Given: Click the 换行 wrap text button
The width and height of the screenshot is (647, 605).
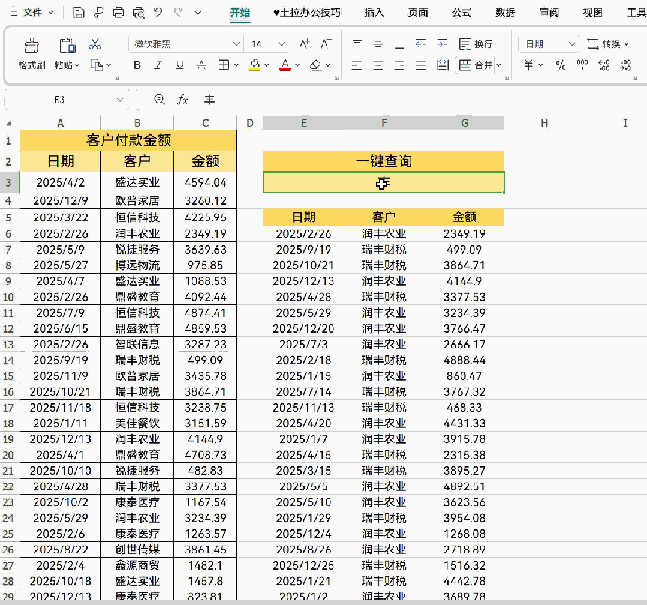Looking at the screenshot, I should (x=476, y=44).
